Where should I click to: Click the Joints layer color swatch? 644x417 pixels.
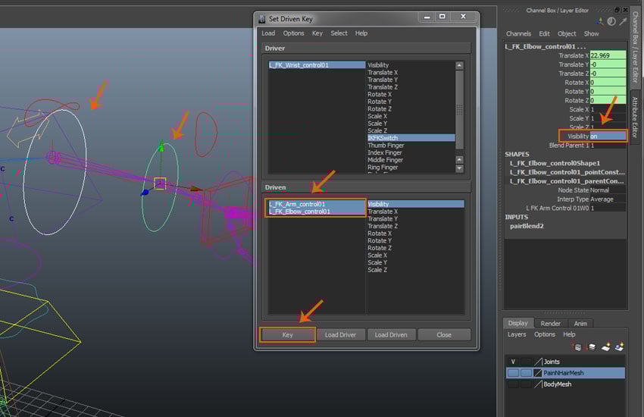pos(539,362)
